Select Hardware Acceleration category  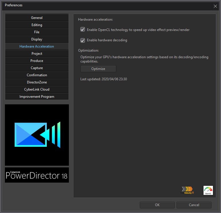pos(37,46)
